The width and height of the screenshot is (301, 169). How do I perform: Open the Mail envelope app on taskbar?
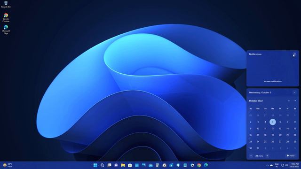coord(150,165)
